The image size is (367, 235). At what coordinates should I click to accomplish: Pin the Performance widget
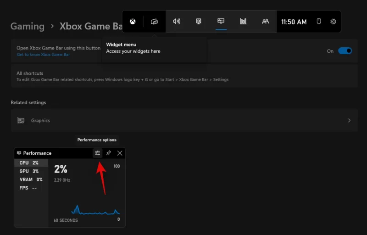pyautogui.click(x=108, y=153)
